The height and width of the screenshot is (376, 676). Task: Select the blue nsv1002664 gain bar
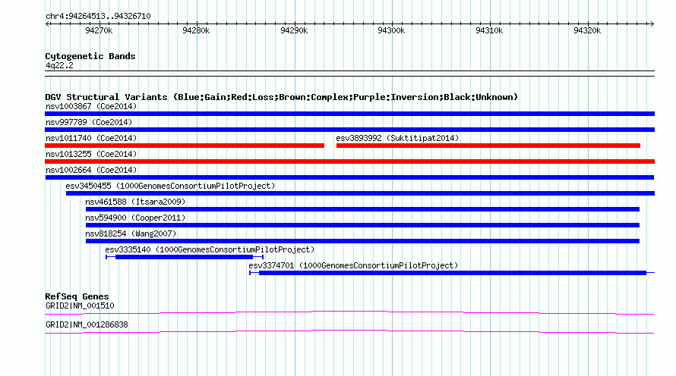(349, 177)
